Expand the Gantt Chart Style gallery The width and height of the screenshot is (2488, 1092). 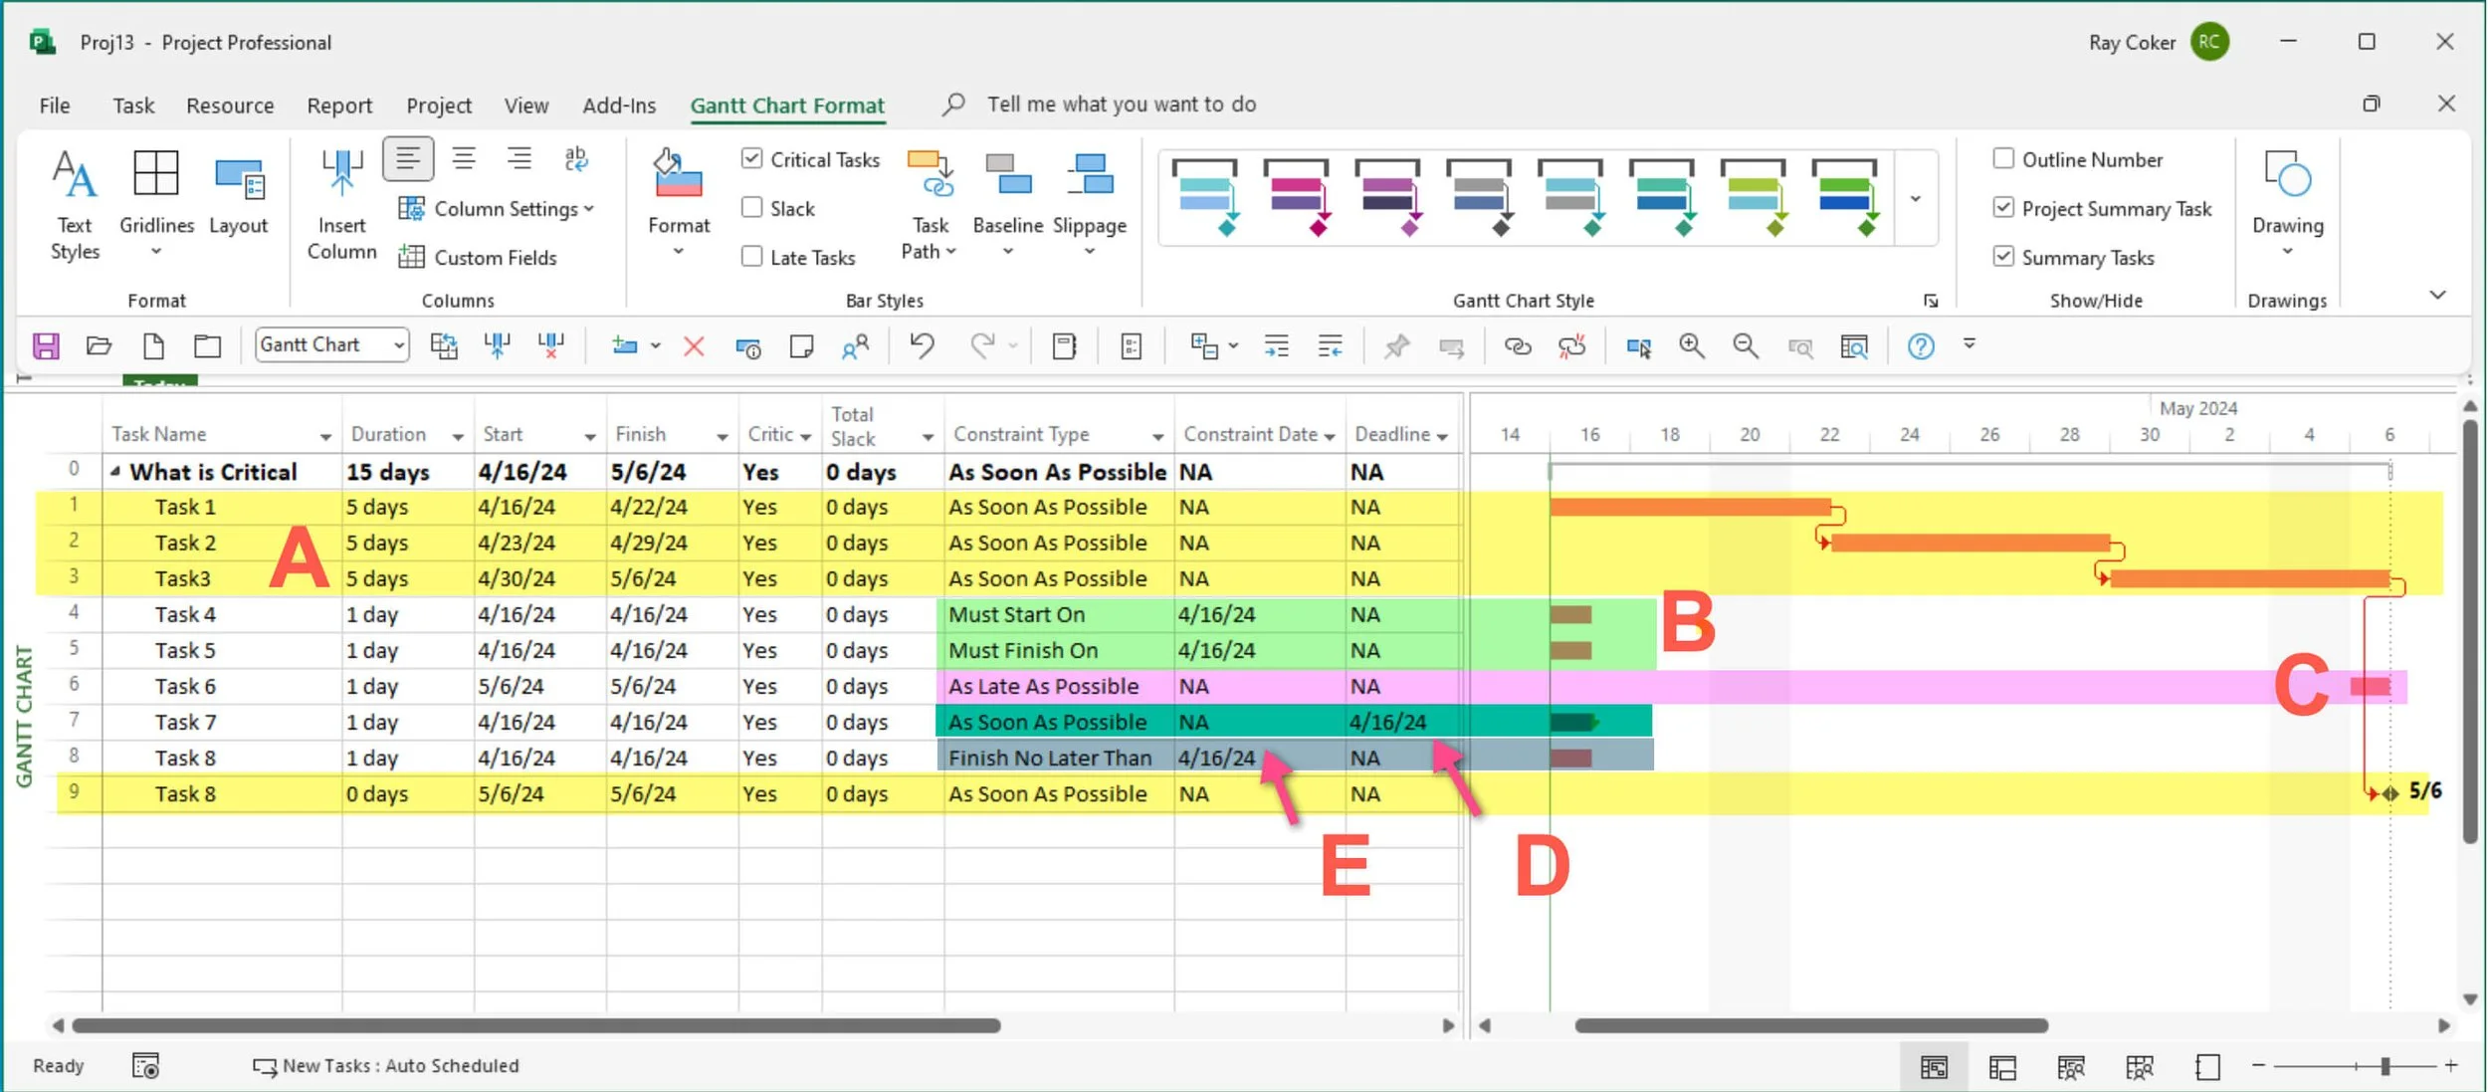coord(1915,199)
